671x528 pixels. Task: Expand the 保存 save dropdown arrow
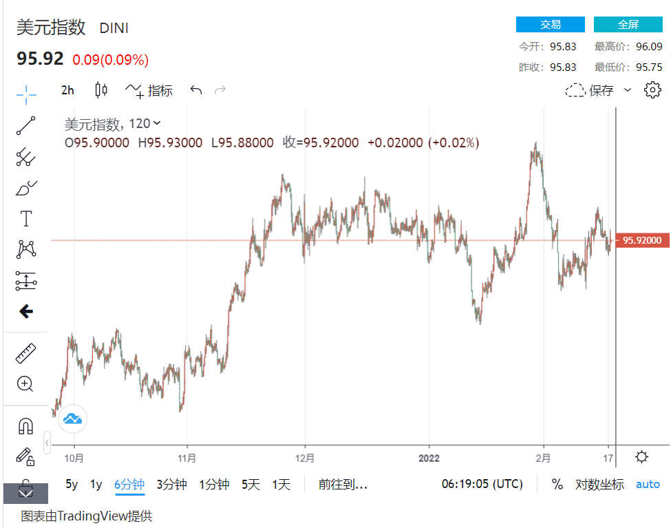tap(627, 90)
